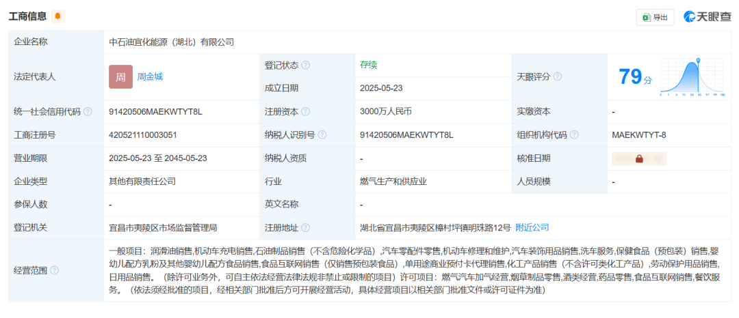The width and height of the screenshot is (739, 318).
Task: Click help icon beside 登记状态
Action: [x=305, y=66]
